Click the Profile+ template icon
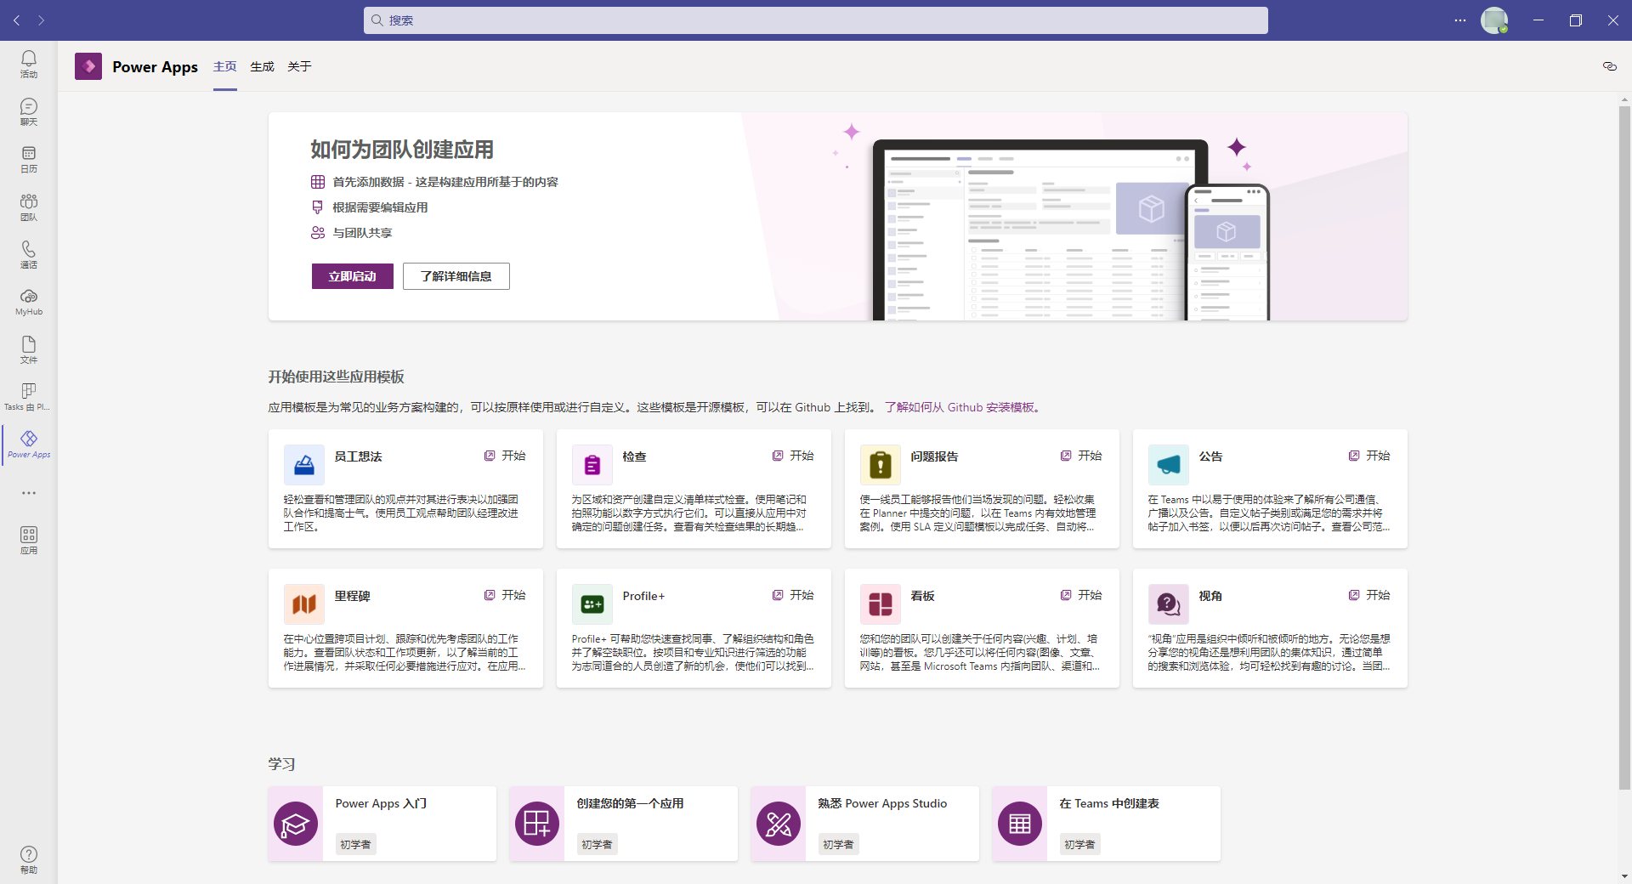The height and width of the screenshot is (884, 1632). pyautogui.click(x=592, y=604)
